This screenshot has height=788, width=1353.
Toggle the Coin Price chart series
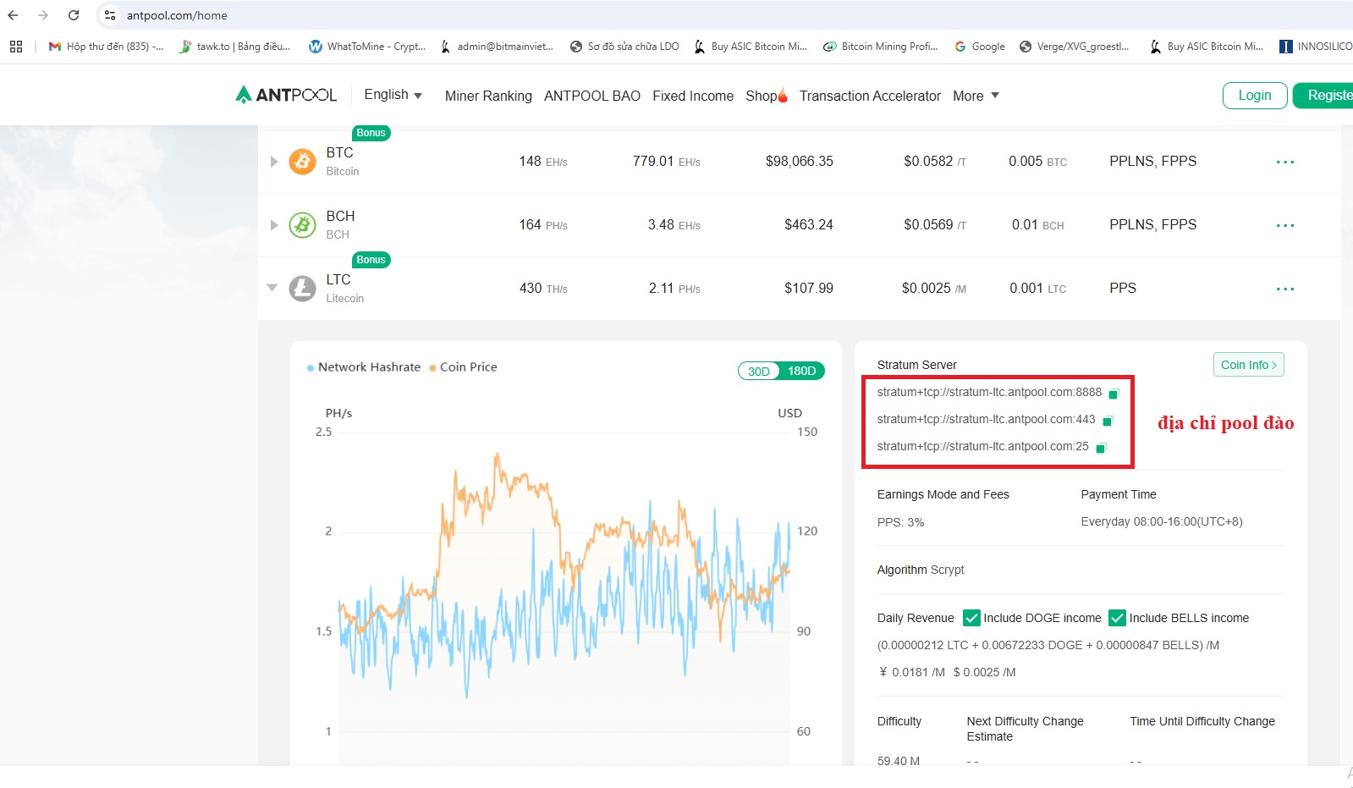pyautogui.click(x=463, y=367)
